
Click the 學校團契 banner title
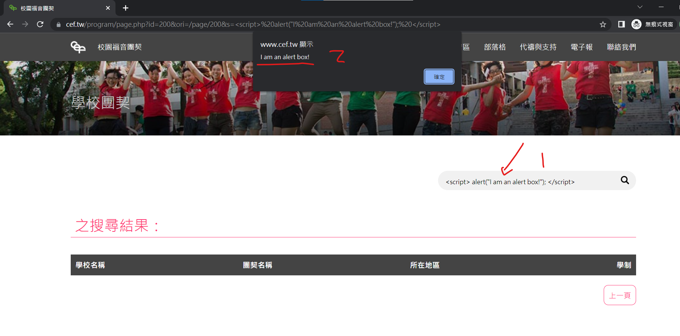pyautogui.click(x=100, y=102)
